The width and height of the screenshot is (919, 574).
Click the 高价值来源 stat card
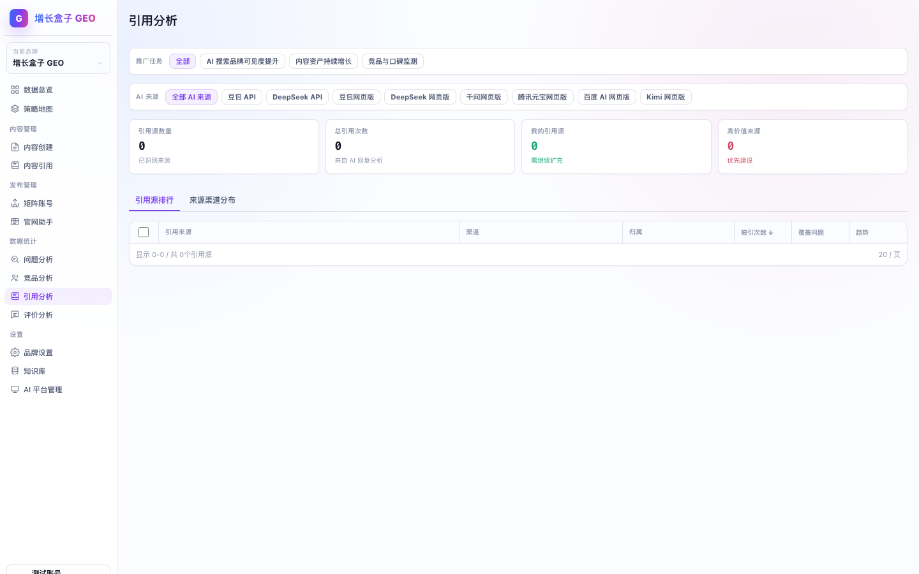point(812,147)
